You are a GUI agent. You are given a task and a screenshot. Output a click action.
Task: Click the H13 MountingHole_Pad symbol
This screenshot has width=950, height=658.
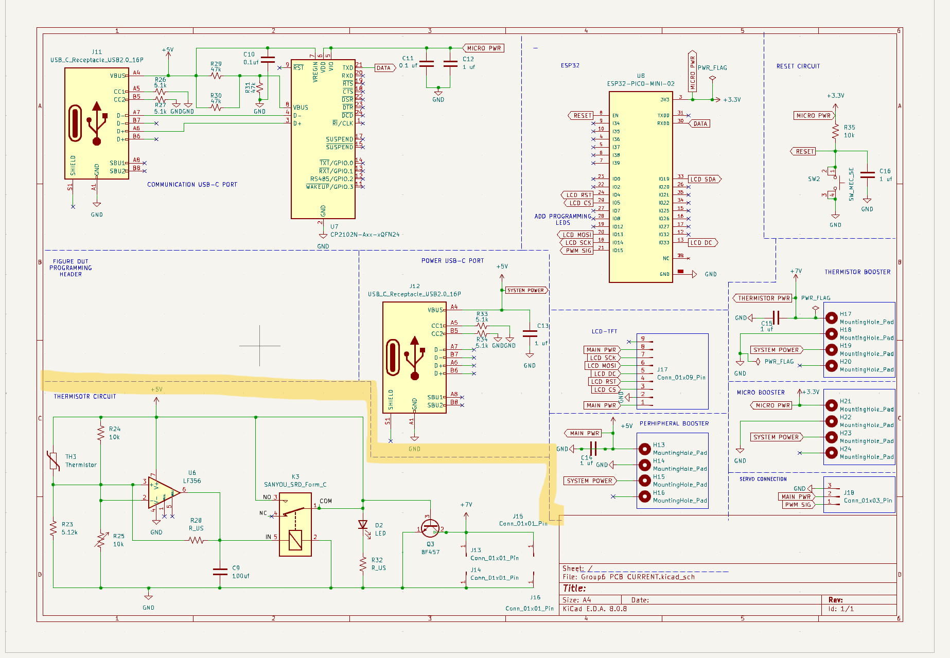tap(645, 449)
